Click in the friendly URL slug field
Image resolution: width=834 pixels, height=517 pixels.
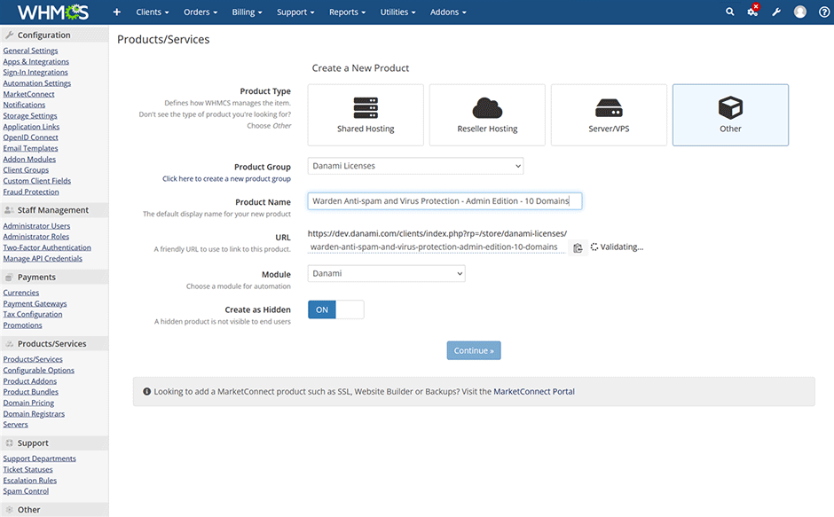coord(437,247)
